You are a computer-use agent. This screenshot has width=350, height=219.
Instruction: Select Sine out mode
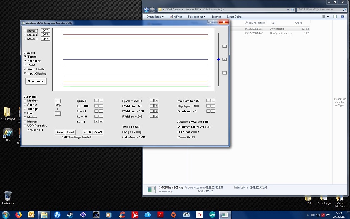coord(25,113)
